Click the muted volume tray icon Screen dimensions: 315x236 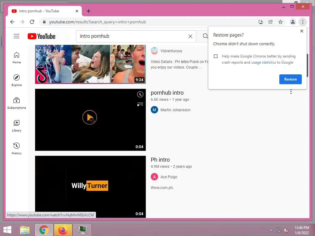[x=286, y=230]
